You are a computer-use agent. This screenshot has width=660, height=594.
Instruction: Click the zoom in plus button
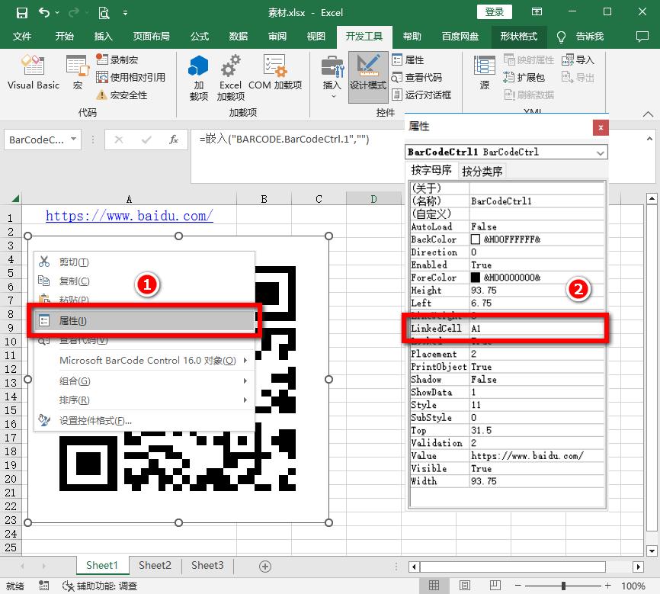(607, 586)
